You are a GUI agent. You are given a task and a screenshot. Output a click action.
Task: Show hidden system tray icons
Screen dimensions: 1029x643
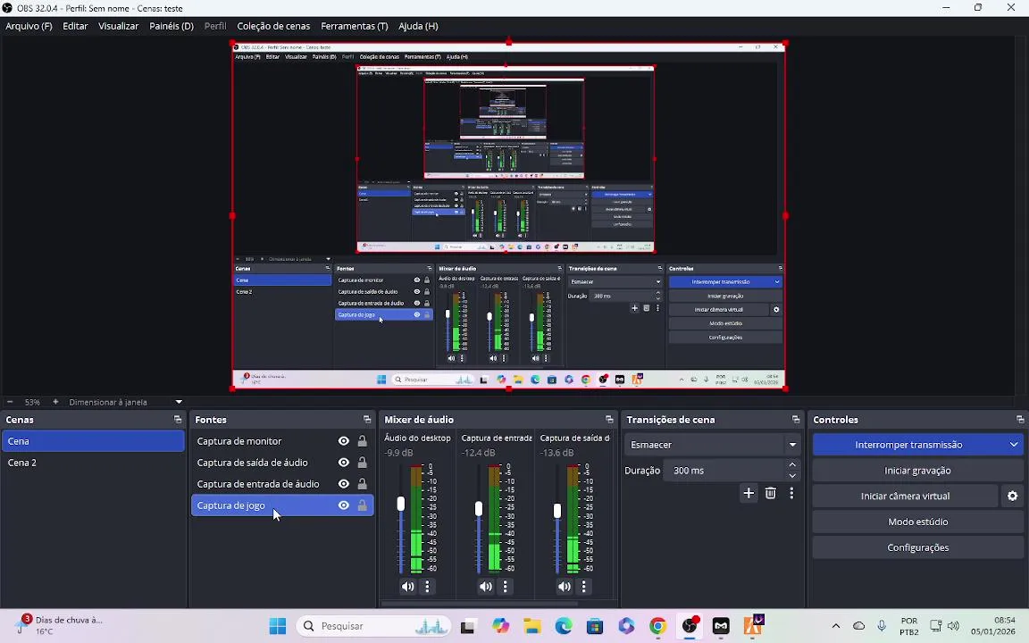pos(835,626)
